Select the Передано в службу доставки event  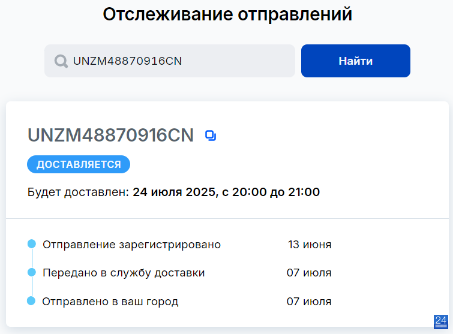pos(124,273)
